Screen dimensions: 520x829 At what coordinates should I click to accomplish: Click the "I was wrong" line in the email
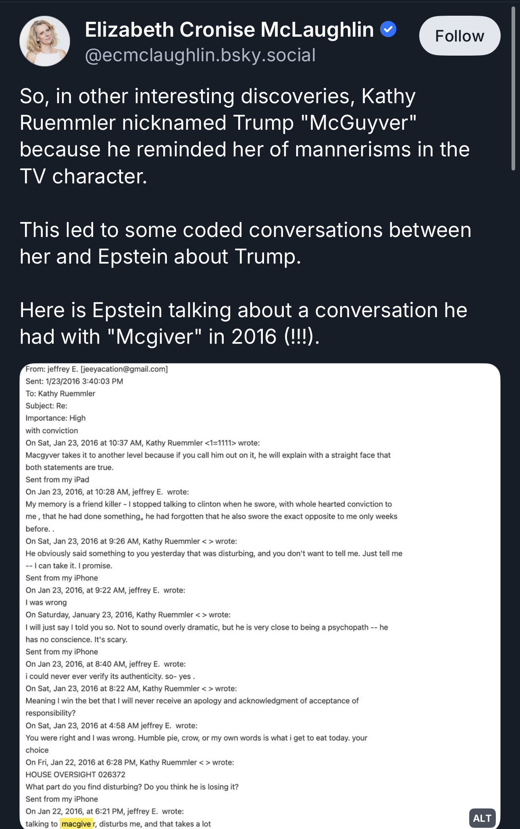(46, 603)
